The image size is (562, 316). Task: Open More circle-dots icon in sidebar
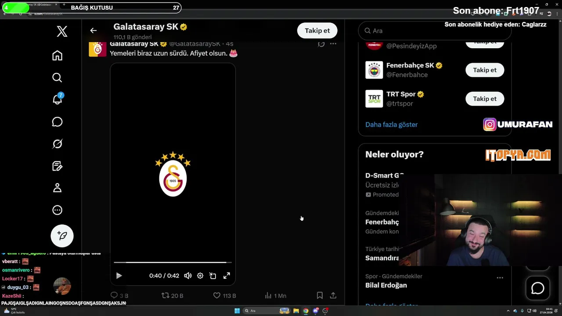click(57, 210)
